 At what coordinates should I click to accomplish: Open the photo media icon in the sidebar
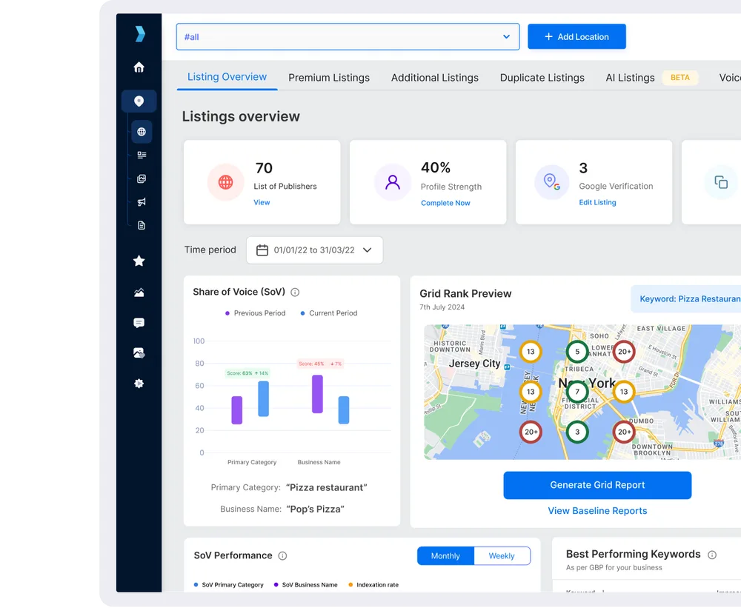point(139,353)
